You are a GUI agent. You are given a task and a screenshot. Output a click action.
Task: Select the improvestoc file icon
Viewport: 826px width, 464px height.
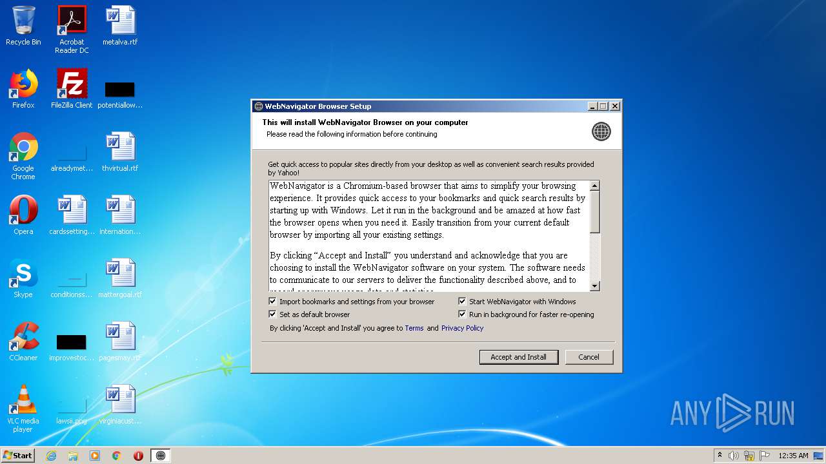pos(72,347)
